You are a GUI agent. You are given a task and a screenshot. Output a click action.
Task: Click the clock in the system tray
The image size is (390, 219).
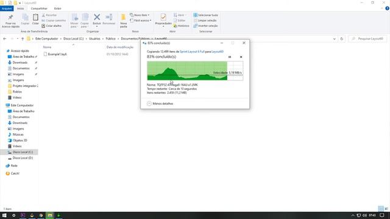coord(372,215)
